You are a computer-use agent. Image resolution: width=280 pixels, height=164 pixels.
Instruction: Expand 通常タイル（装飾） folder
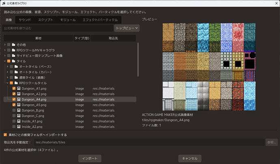(x=7, y=78)
